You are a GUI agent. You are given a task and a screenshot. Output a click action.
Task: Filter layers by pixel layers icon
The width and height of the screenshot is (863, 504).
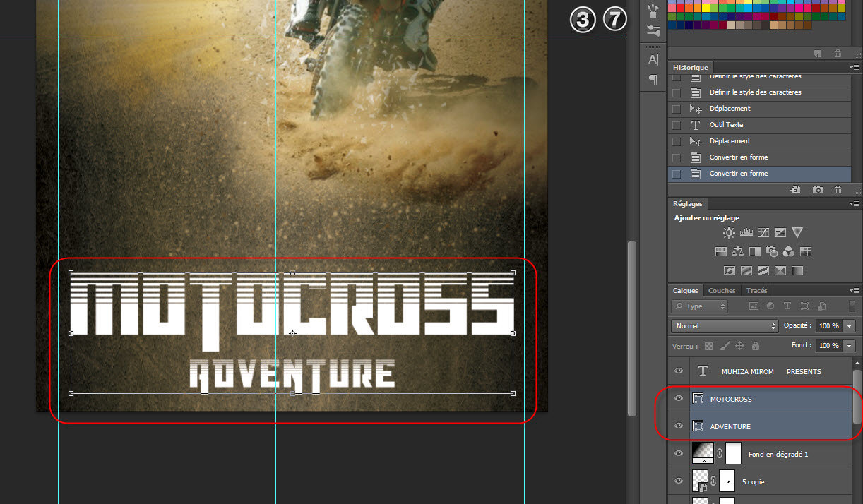(x=754, y=306)
